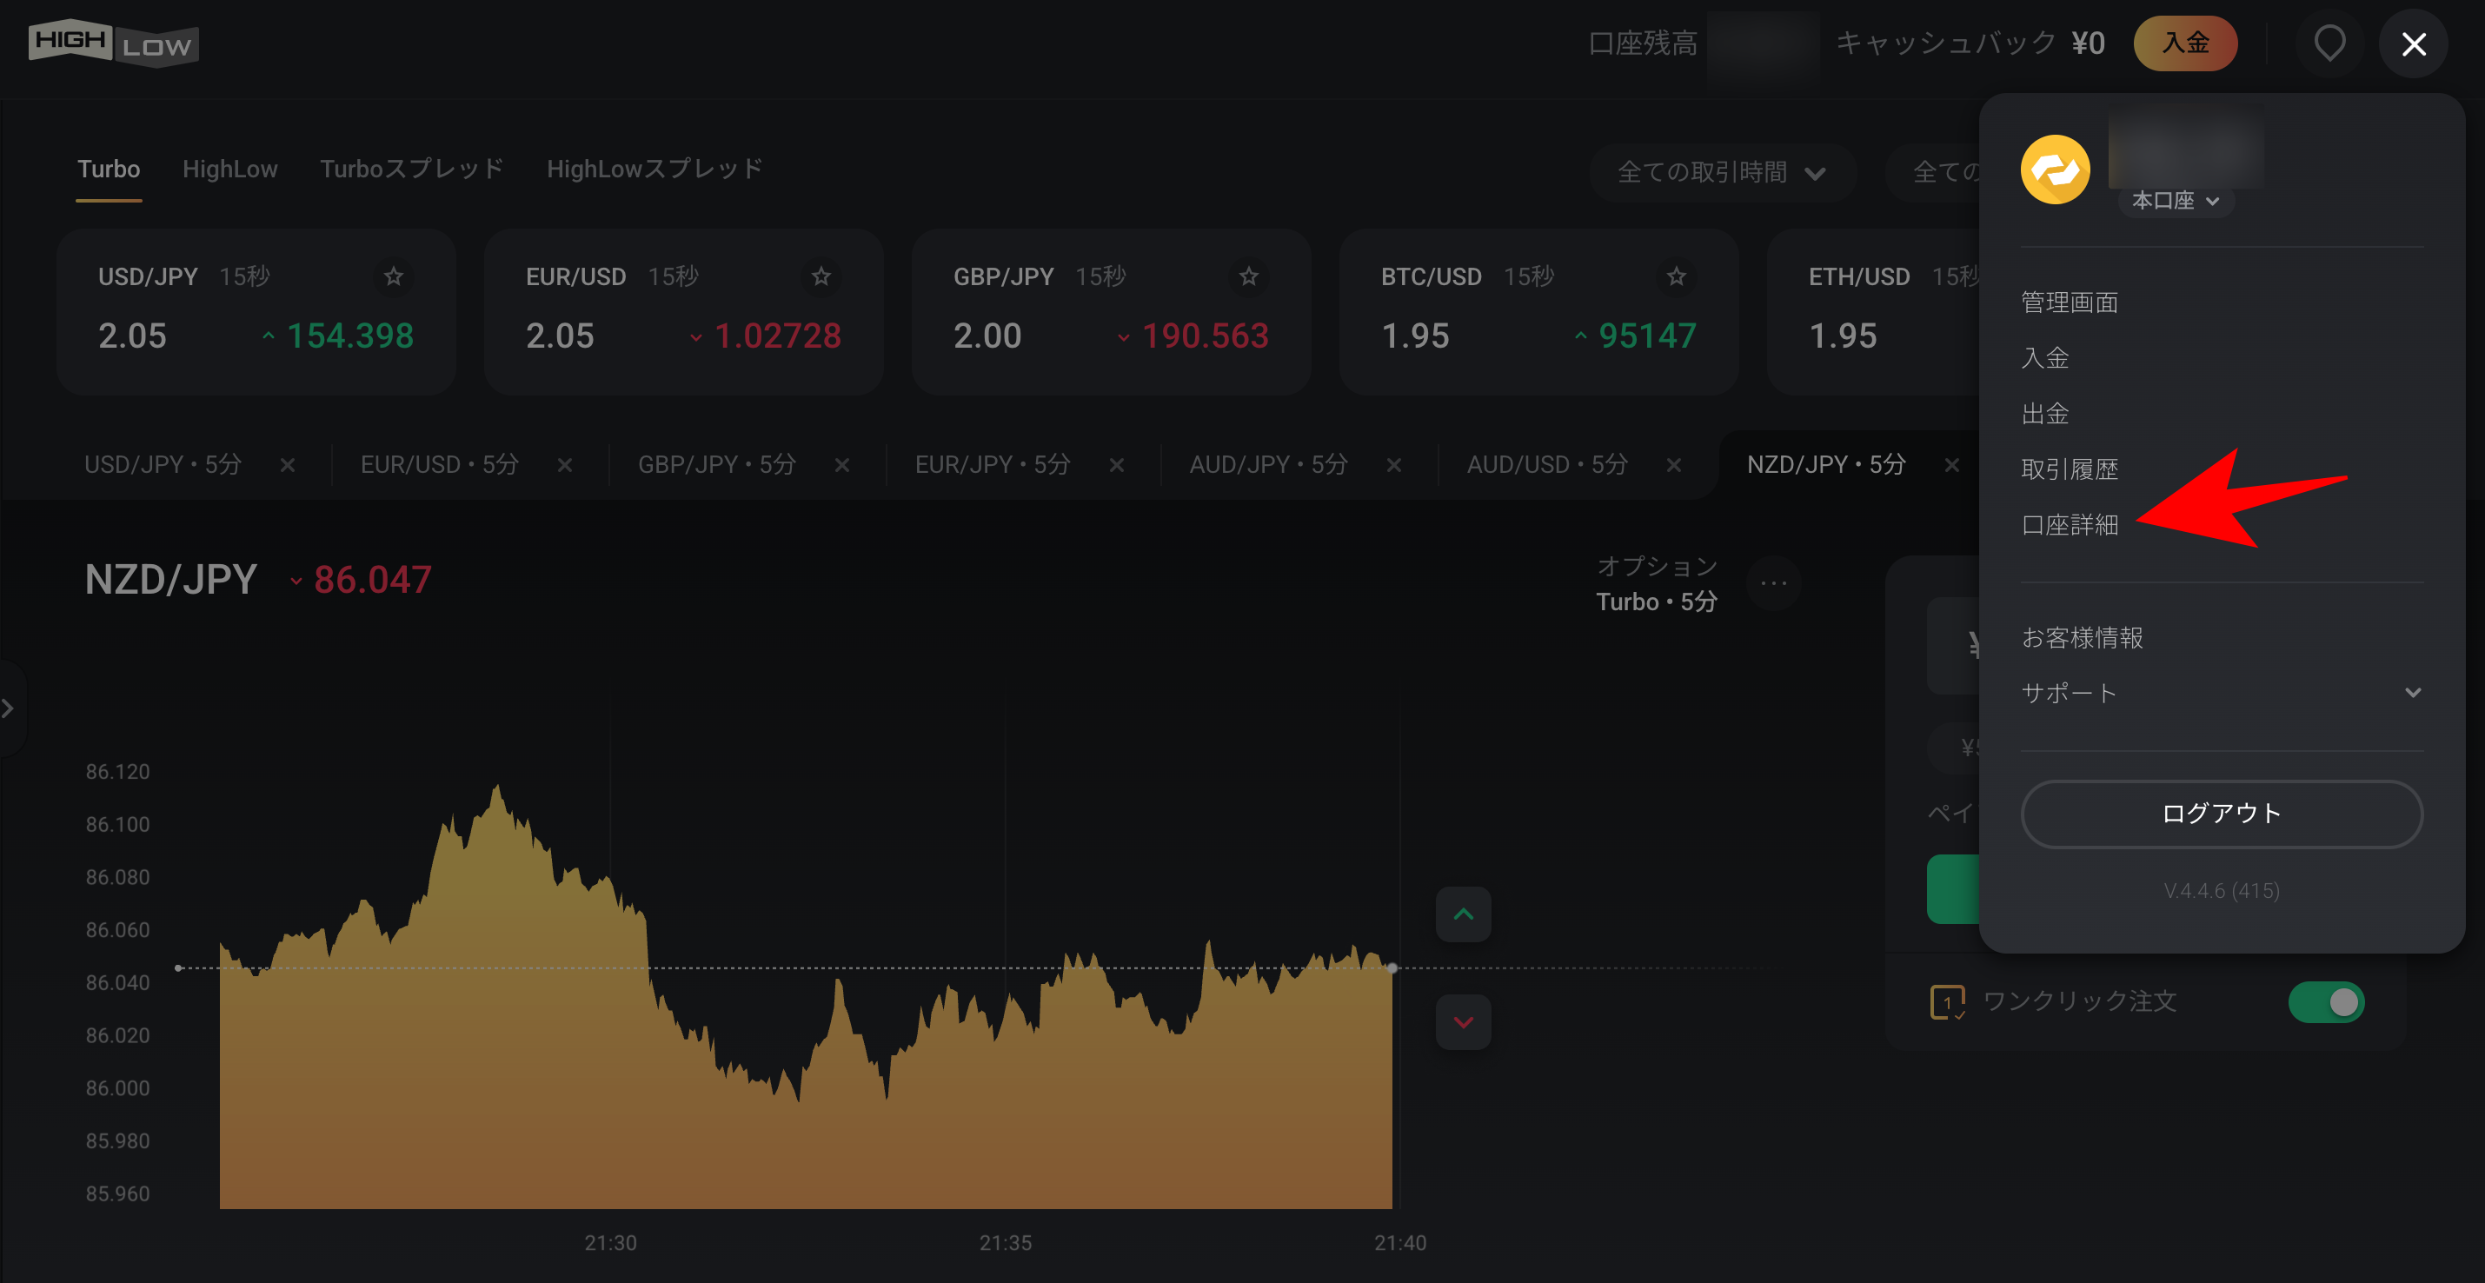This screenshot has height=1283, width=2485.
Task: Switch to the Turboスプレッド tab
Action: [412, 170]
